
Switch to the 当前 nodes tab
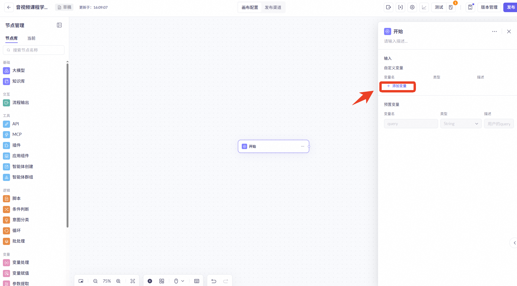point(31,38)
